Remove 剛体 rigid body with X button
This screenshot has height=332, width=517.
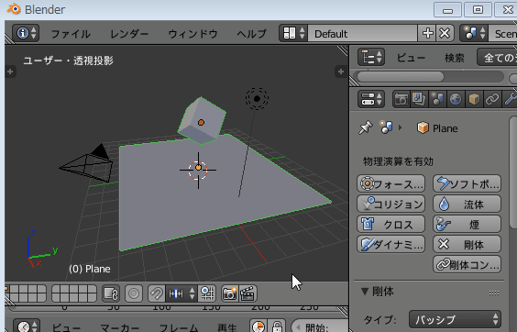click(467, 245)
